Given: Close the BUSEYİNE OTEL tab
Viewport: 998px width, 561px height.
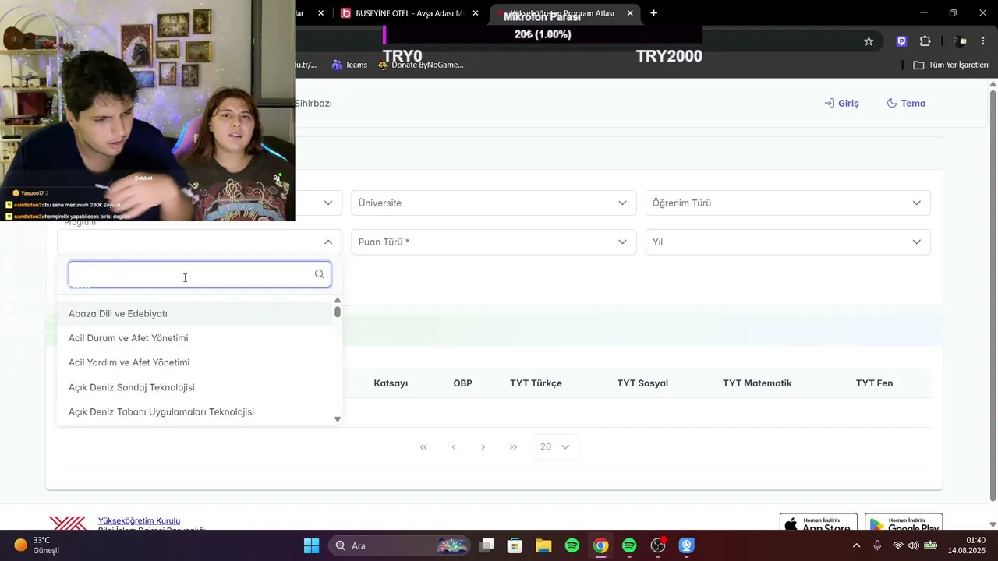Looking at the screenshot, I should coord(476,13).
